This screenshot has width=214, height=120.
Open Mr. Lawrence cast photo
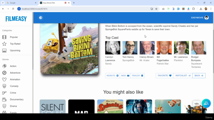[182, 48]
